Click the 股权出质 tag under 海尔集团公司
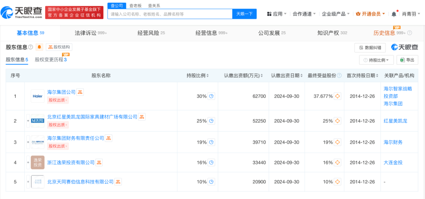Viewport: 425px width, 199px height. point(58,100)
